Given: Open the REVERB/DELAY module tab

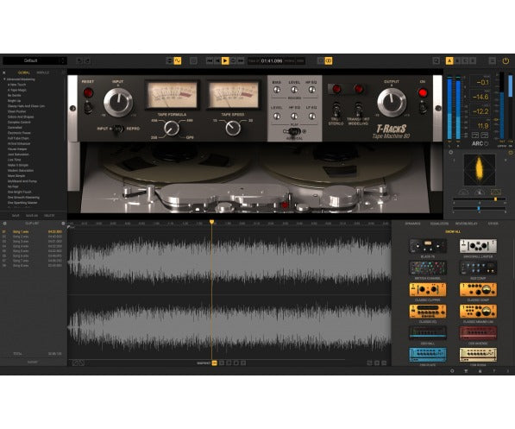Looking at the screenshot, I should point(467,224).
